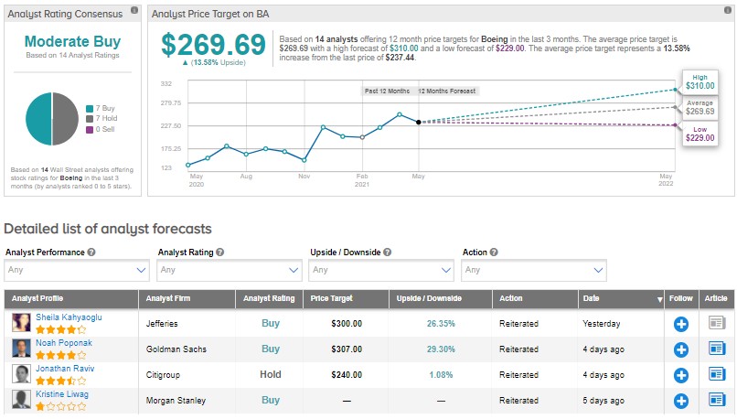Click the High $310.00 forecast label
The width and height of the screenshot is (737, 419).
click(699, 81)
